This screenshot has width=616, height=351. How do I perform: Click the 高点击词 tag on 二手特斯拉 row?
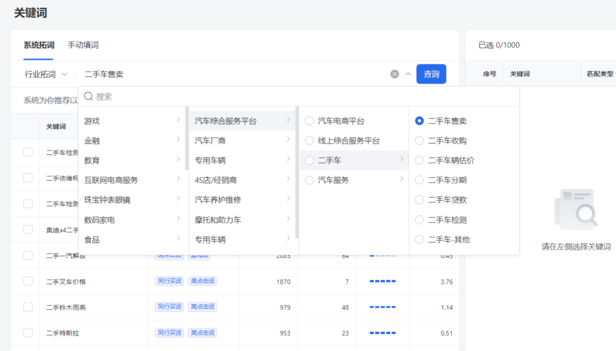(202, 333)
